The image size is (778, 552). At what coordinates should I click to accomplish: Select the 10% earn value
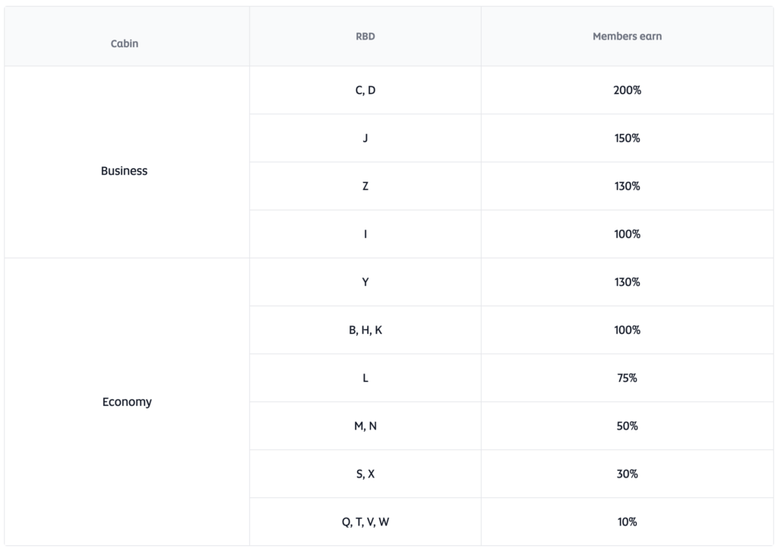[x=627, y=522]
